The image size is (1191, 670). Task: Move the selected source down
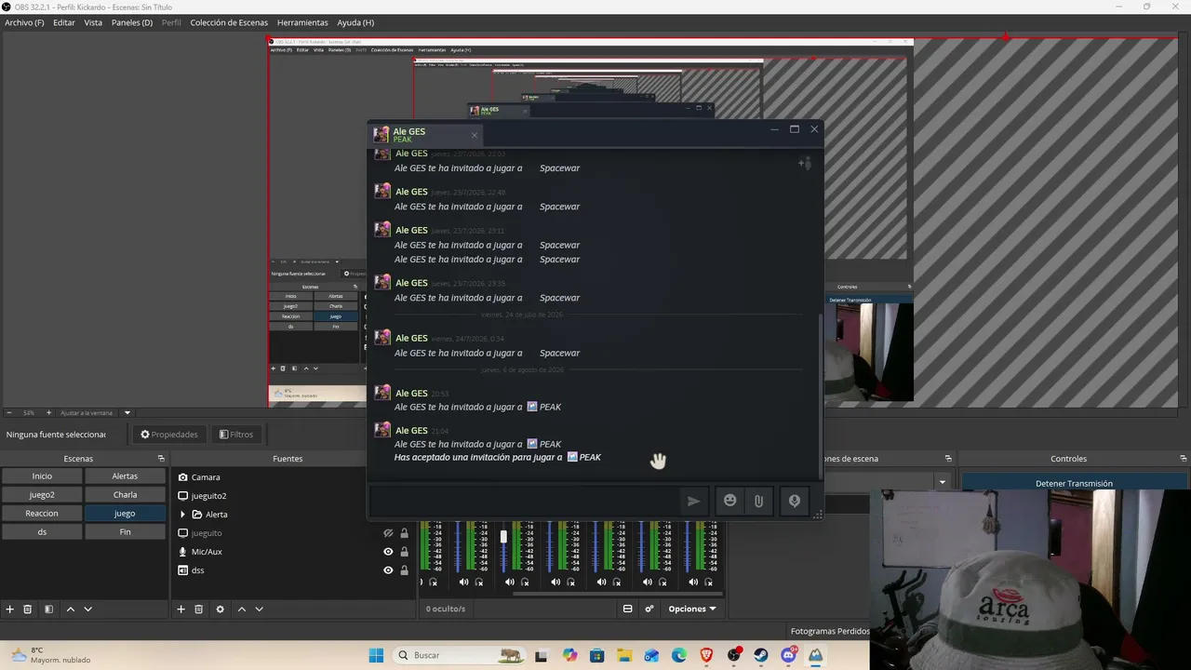(259, 609)
